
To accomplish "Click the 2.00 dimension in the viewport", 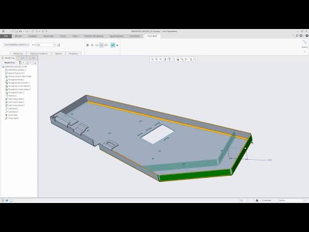I will [269, 160].
